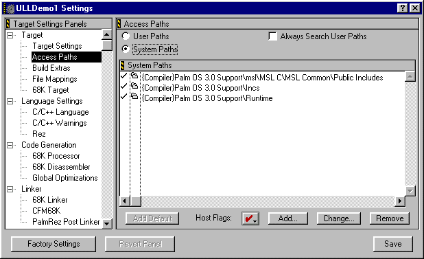Click the Add Default button
The height and width of the screenshot is (259, 424).
(x=152, y=218)
